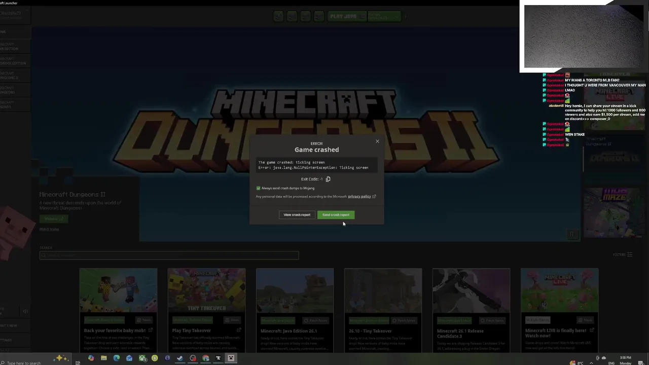
Task: Close the Game crashed dialog
Action: (x=377, y=141)
